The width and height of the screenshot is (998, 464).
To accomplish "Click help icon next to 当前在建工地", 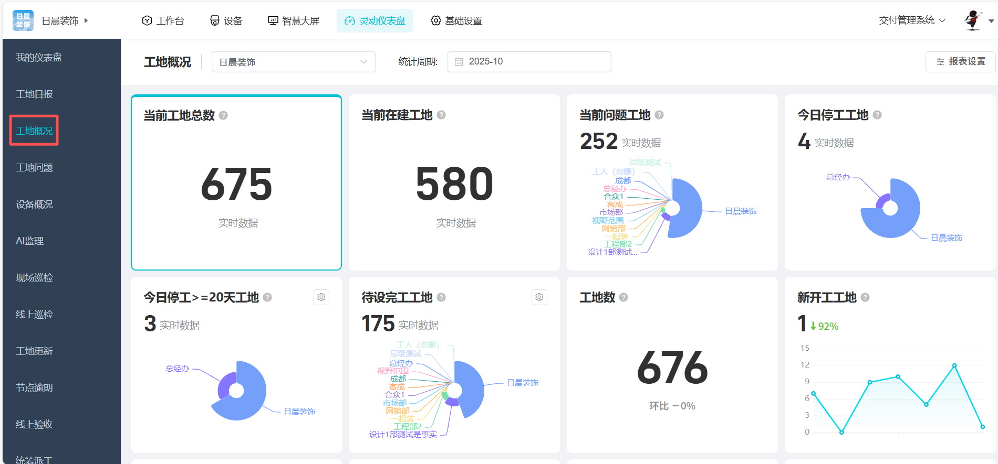I will coord(441,115).
